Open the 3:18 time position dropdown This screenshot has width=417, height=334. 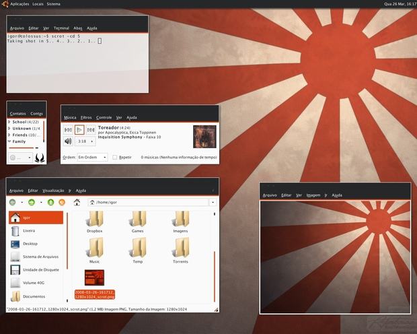coord(85,141)
